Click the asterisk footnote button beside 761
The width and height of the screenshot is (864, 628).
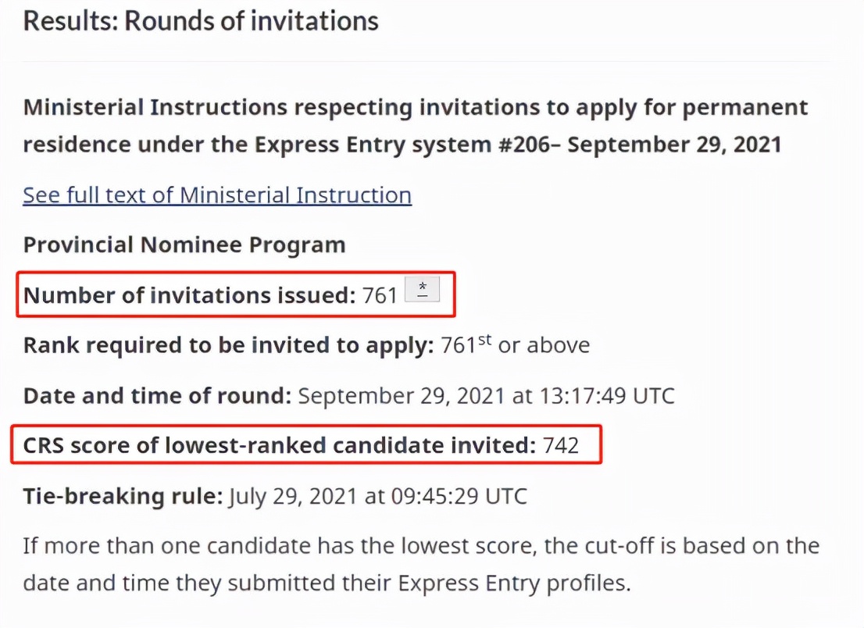423,290
